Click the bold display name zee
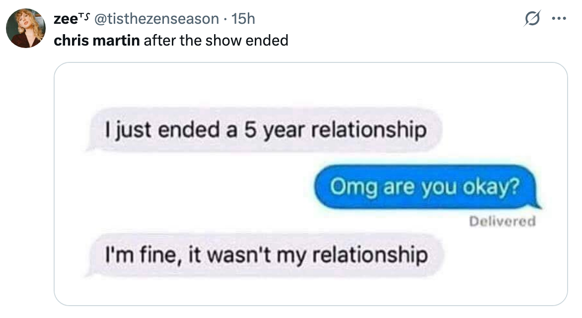The image size is (582, 318). pyautogui.click(x=65, y=19)
